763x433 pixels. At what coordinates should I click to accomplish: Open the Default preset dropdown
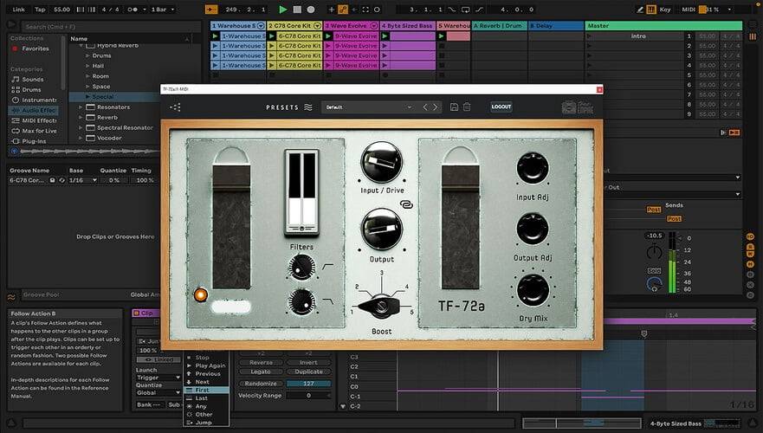click(x=368, y=107)
